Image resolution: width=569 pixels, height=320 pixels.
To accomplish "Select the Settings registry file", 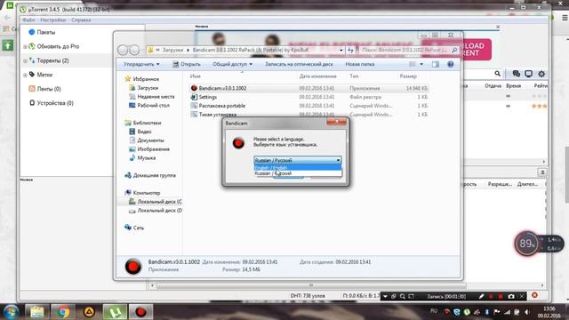I will pyautogui.click(x=207, y=97).
